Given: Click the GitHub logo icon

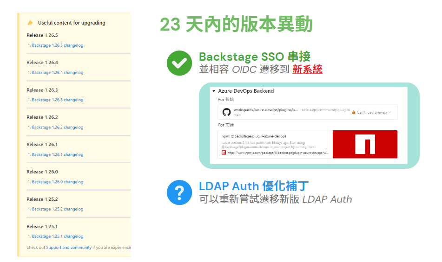Looking at the screenshot, I should coord(226,112).
